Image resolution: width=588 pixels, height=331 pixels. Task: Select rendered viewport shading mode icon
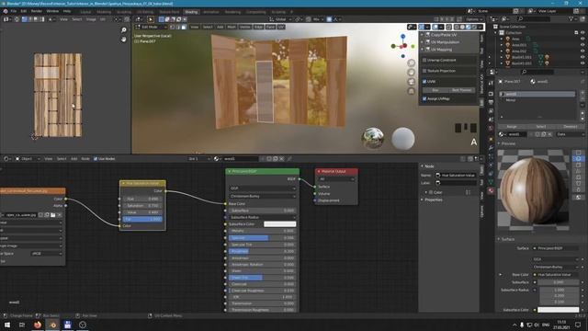[x=474, y=27]
